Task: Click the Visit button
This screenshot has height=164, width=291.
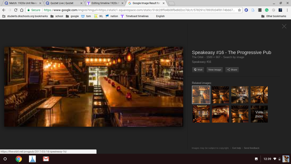Action: [198, 70]
